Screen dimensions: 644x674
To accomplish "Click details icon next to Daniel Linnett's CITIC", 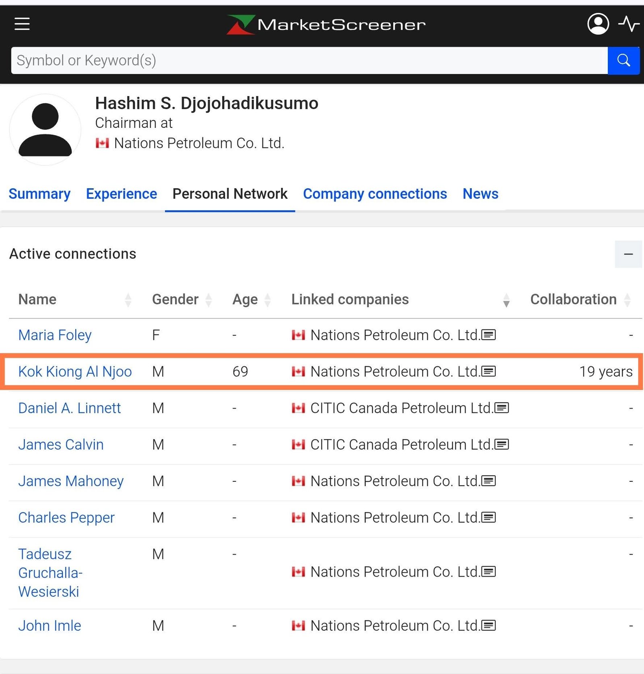I will click(502, 408).
